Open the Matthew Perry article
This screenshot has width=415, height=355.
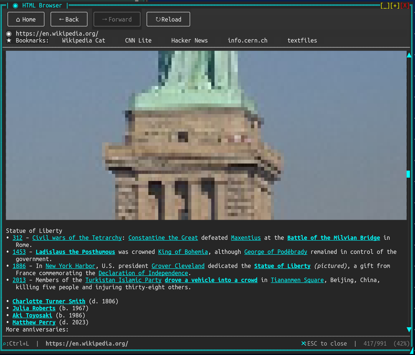[34, 322]
